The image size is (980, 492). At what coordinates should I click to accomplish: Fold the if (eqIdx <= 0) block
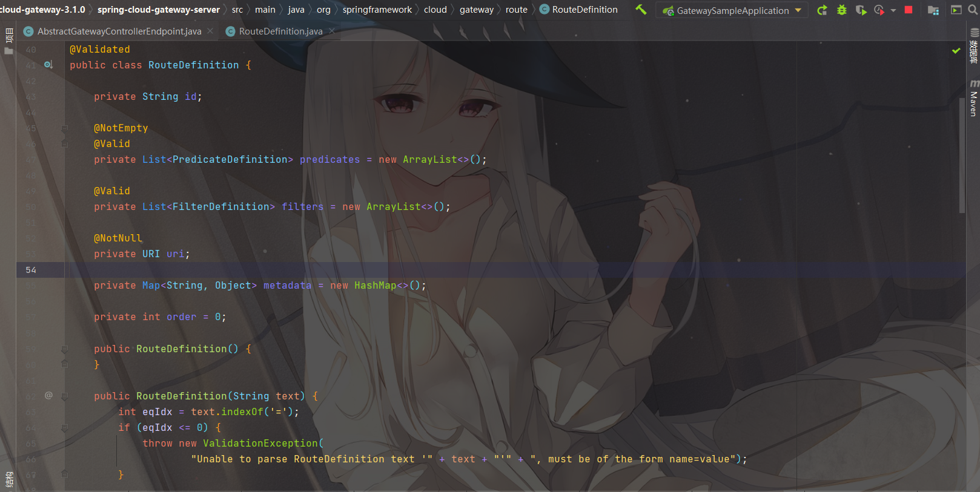pos(64,428)
